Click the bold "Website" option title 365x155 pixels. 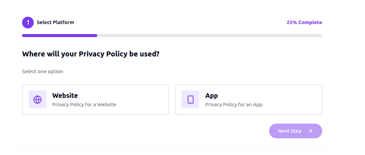click(x=65, y=96)
